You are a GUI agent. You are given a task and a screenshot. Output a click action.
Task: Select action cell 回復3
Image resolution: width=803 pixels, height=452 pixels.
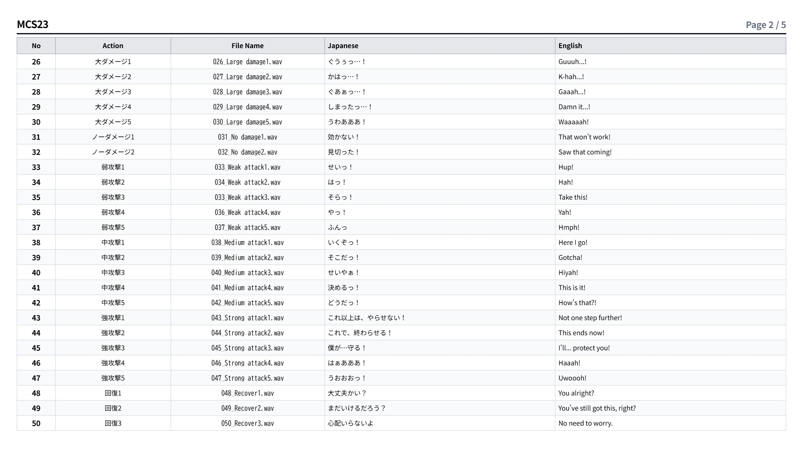coord(113,423)
